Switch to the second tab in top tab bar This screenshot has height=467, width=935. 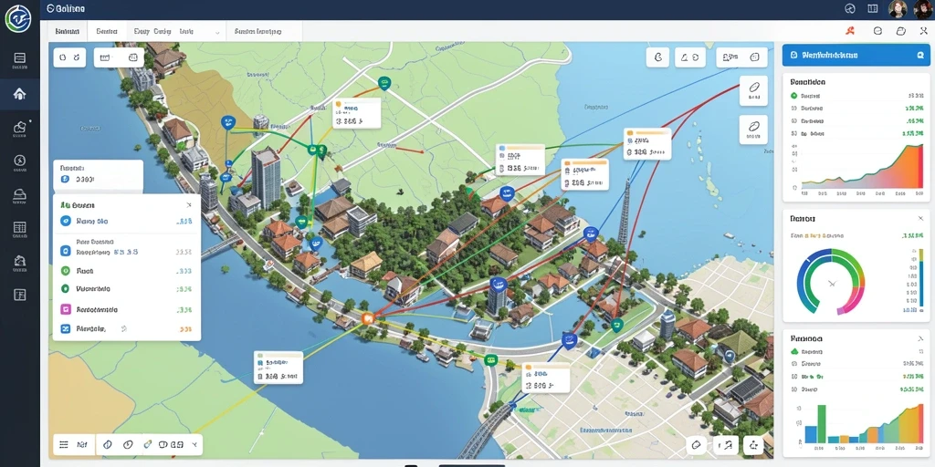click(108, 31)
